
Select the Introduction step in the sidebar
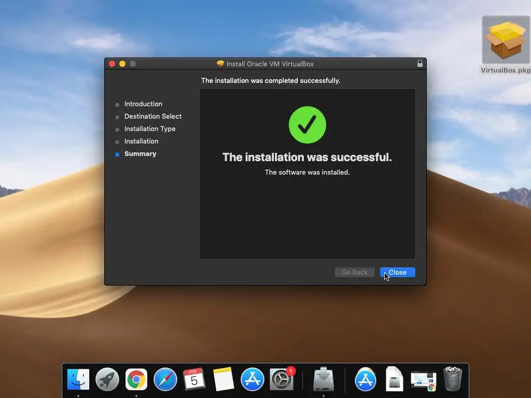coord(143,104)
